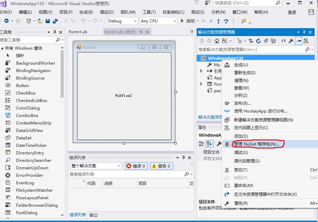
Task: Click the undo toolbar arrow
Action: pos(83,21)
